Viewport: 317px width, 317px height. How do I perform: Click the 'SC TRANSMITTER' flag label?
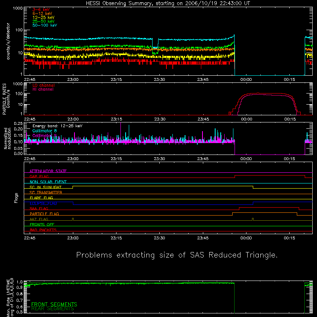[x=46, y=193]
